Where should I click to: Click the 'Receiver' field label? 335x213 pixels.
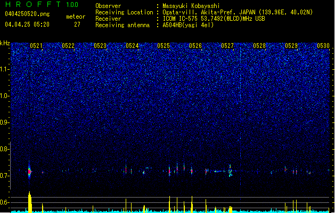point(108,19)
